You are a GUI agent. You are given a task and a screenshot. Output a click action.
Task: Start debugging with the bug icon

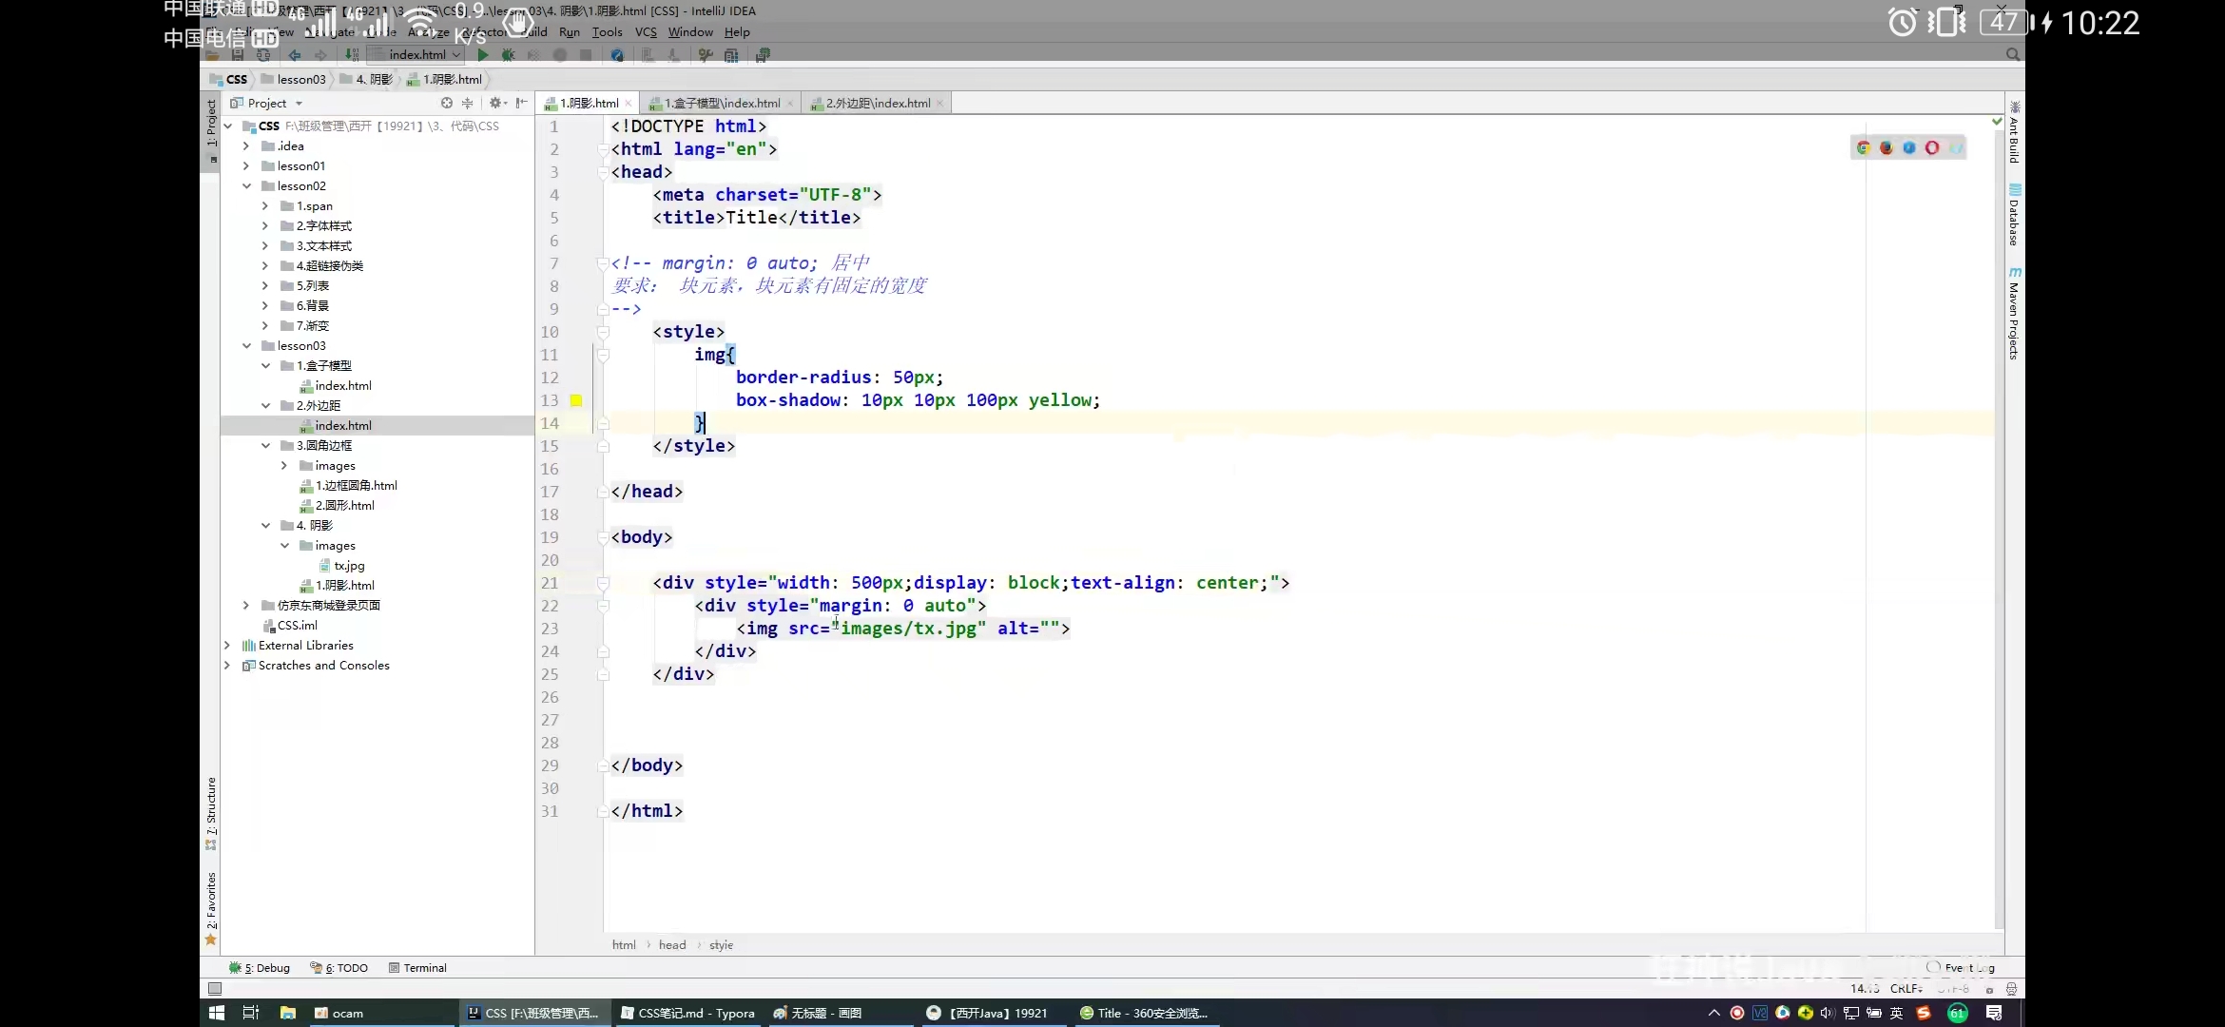tap(509, 55)
